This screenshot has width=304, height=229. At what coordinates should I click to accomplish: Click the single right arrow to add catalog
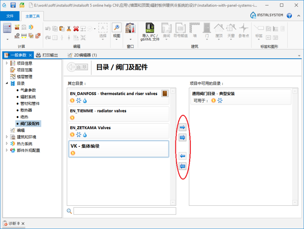point(182,127)
